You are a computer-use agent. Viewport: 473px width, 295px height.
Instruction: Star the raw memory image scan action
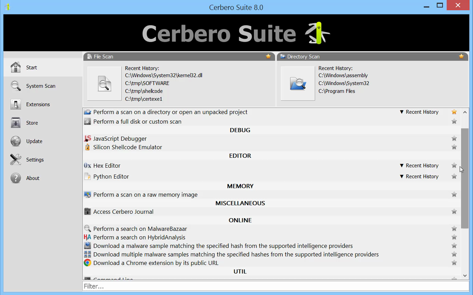(454, 195)
